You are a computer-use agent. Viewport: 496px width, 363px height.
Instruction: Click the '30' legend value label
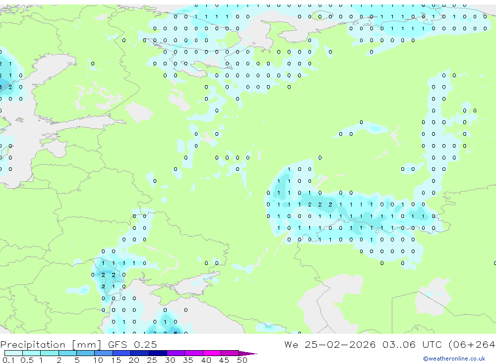pyautogui.click(x=170, y=360)
